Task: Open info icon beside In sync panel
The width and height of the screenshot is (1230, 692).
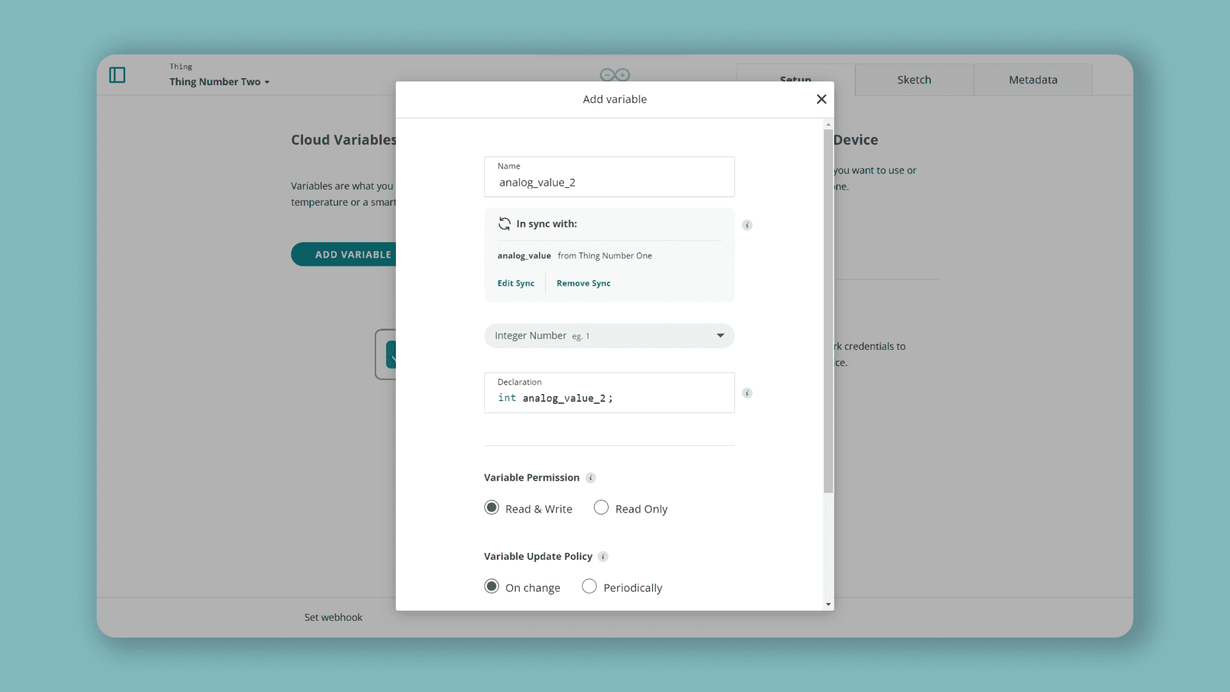Action: [747, 225]
